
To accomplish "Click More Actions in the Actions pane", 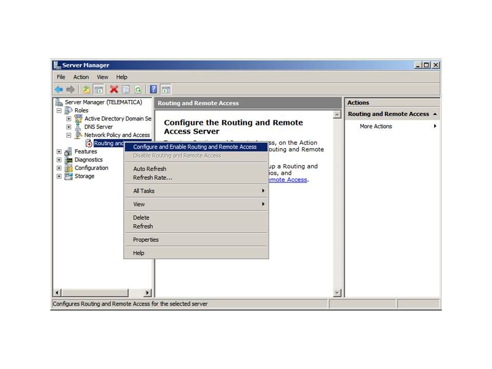I will coord(376,127).
